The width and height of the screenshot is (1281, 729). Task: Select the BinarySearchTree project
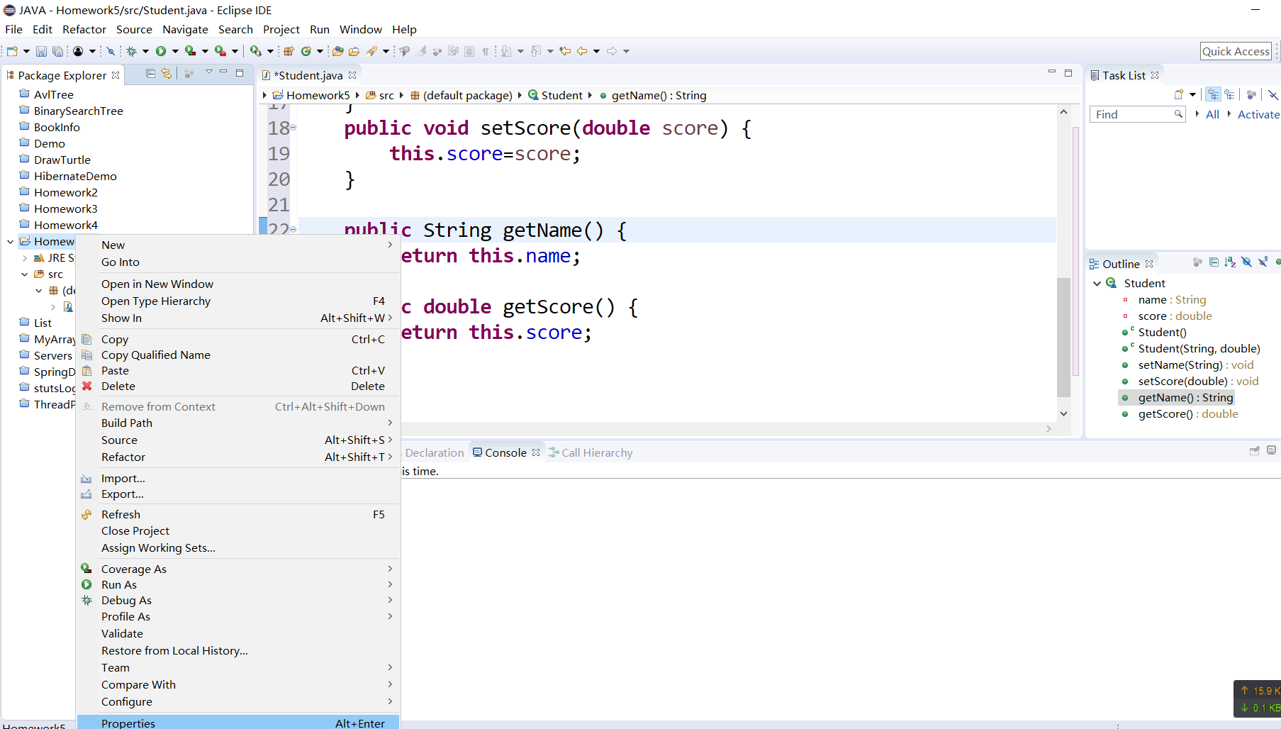coord(78,111)
